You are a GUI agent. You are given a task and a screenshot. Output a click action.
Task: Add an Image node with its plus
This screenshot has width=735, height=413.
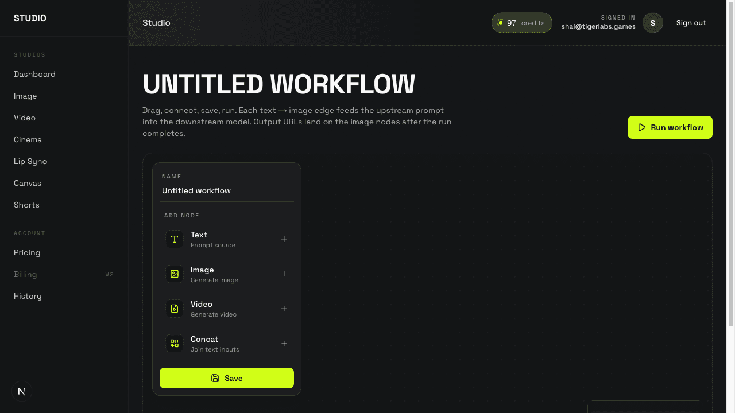click(284, 274)
